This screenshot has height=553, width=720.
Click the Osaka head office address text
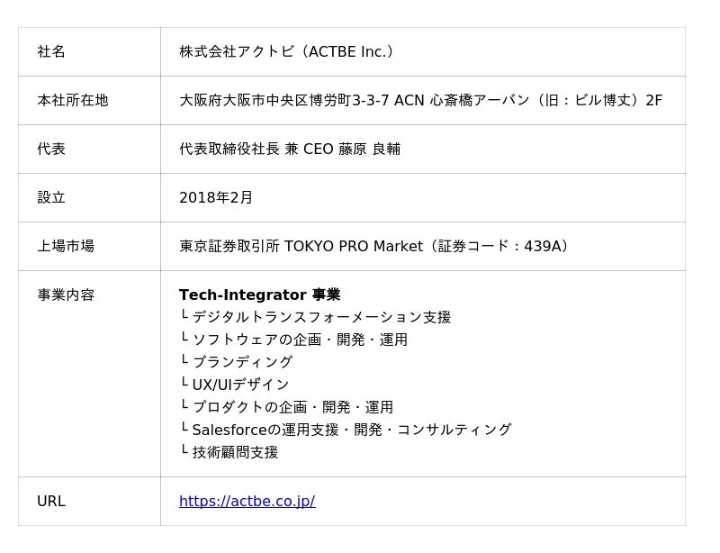(420, 101)
